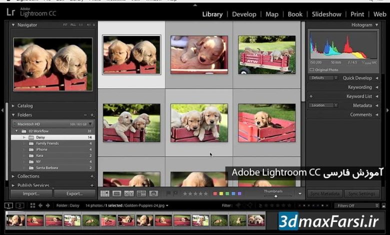Click the Sync Settings button

[362, 193]
